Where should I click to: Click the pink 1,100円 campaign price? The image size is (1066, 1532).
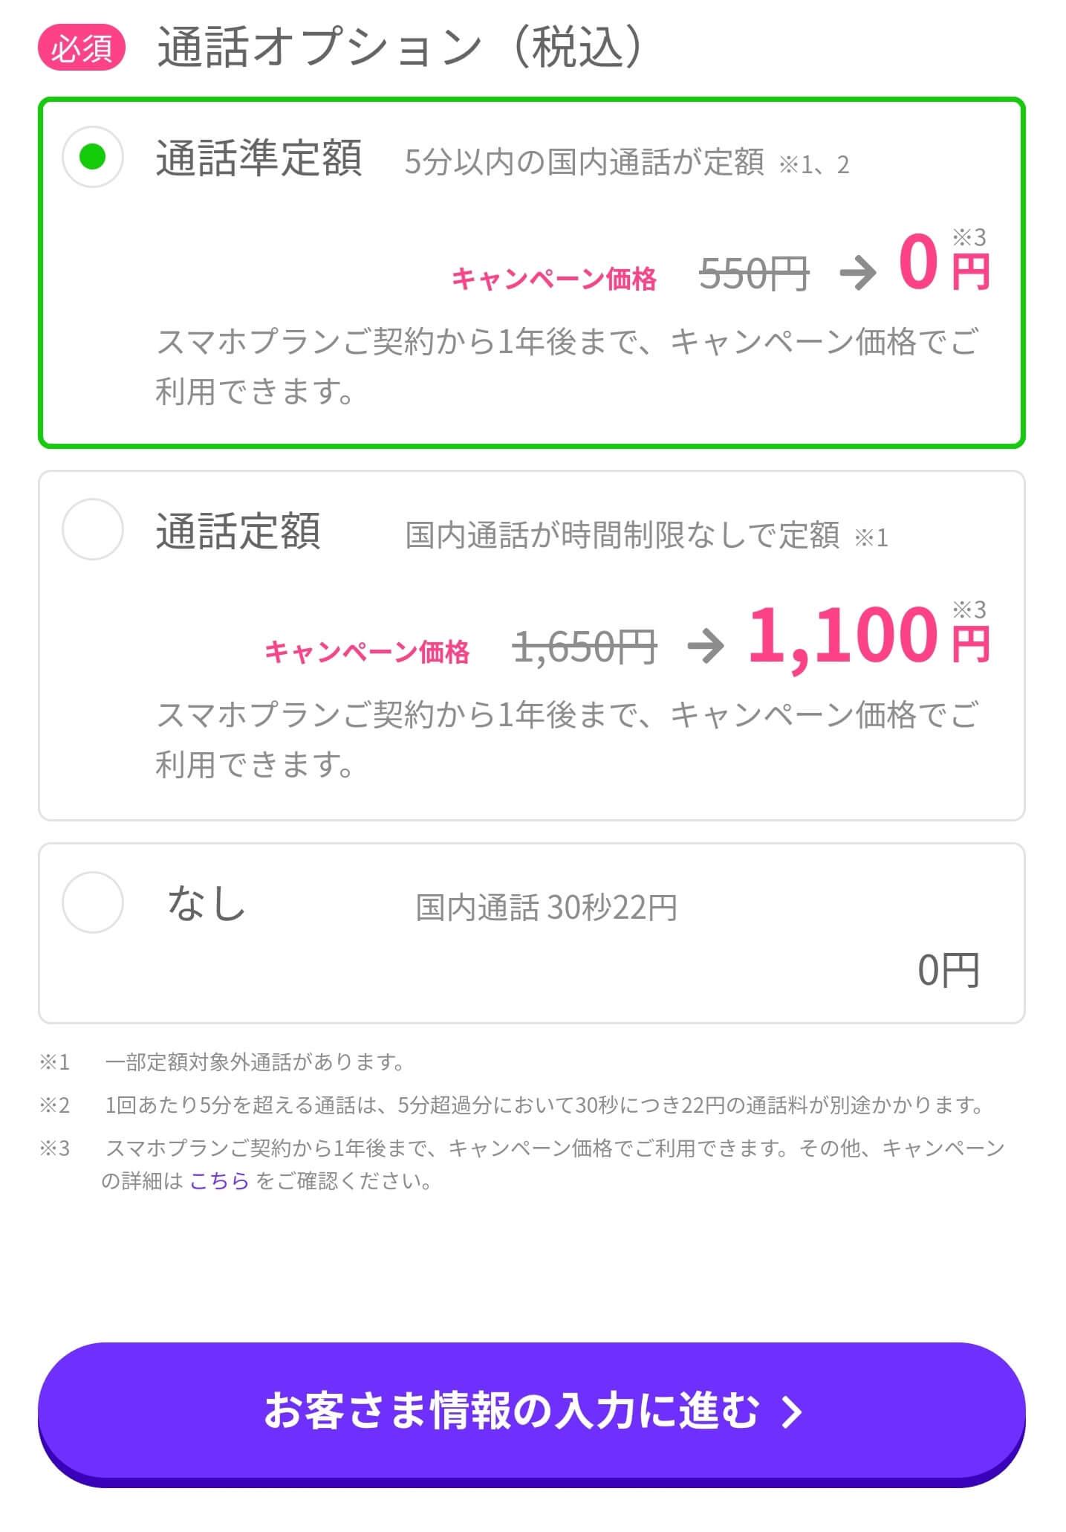coord(868,636)
